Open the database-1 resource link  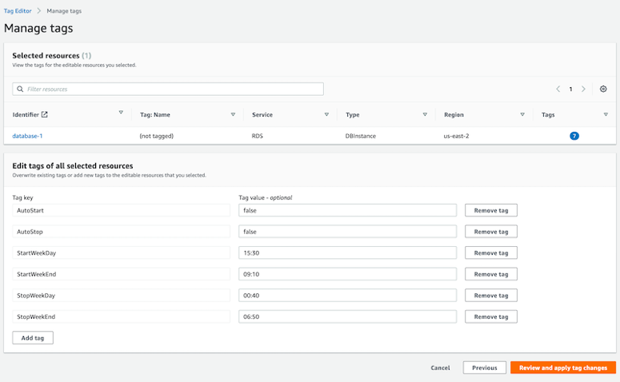27,136
